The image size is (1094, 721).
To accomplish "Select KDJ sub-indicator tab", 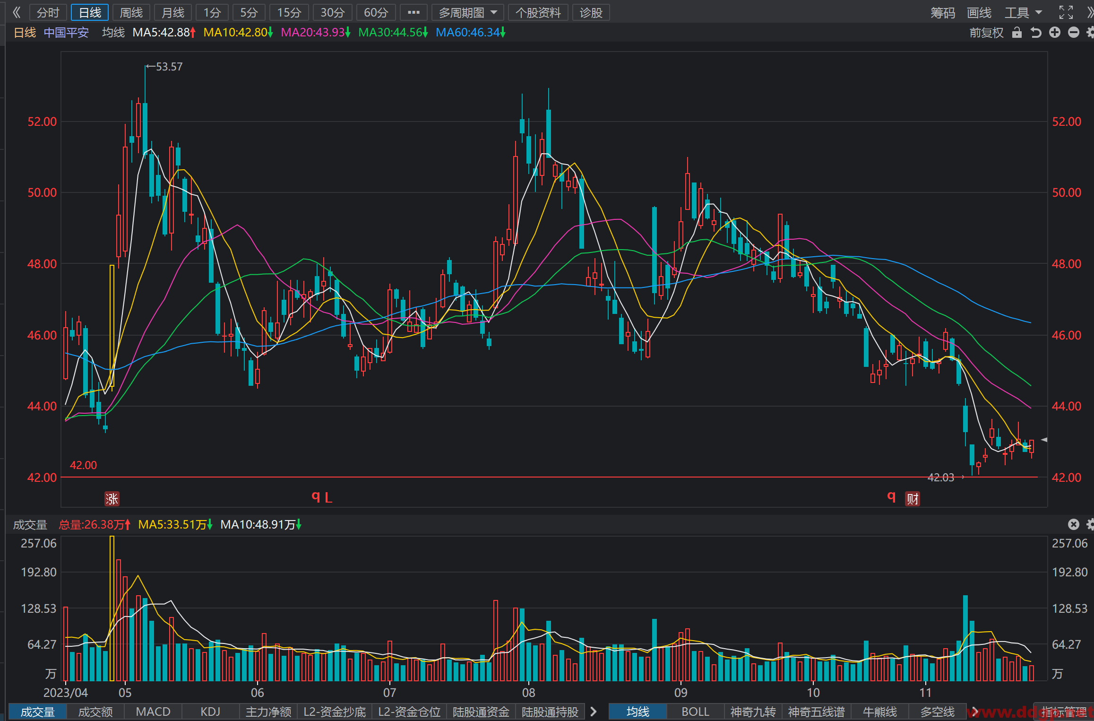I will pyautogui.click(x=211, y=712).
